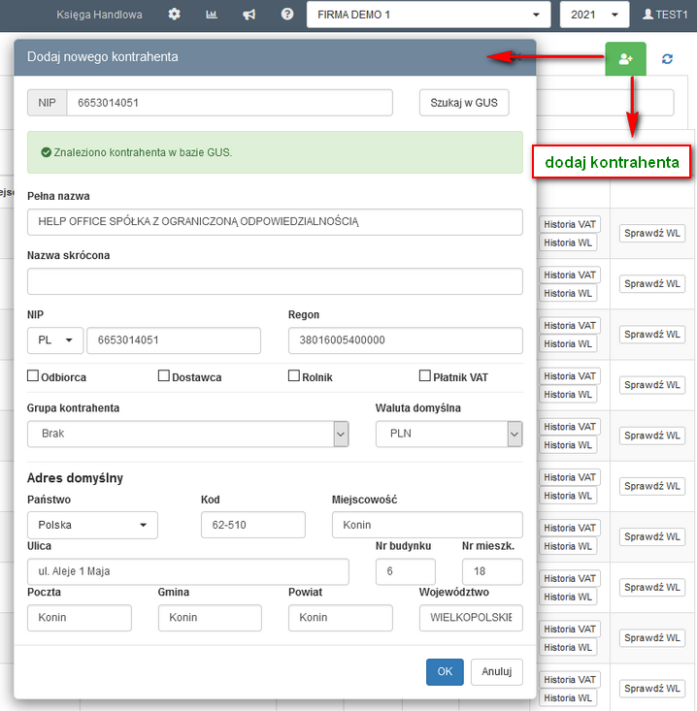Open the FIRMA DEMO 1 company dropdown
This screenshot has height=711, width=697.
[x=428, y=15]
